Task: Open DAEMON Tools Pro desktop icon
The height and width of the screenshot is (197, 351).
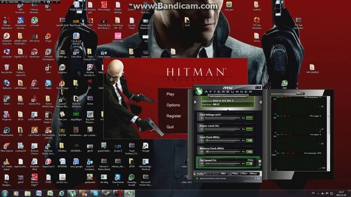Action: pyautogui.click(x=7, y=39)
